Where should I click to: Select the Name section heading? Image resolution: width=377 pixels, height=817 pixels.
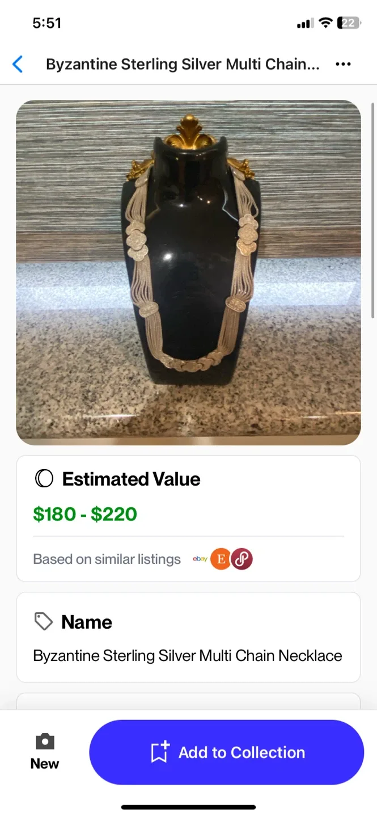(87, 622)
